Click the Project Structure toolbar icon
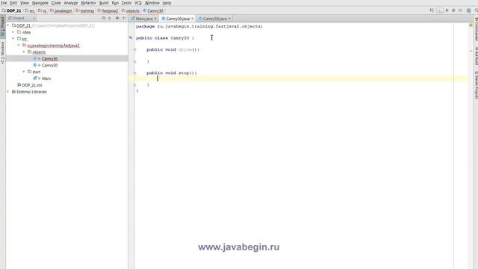478x269 pixels. coord(468,10)
